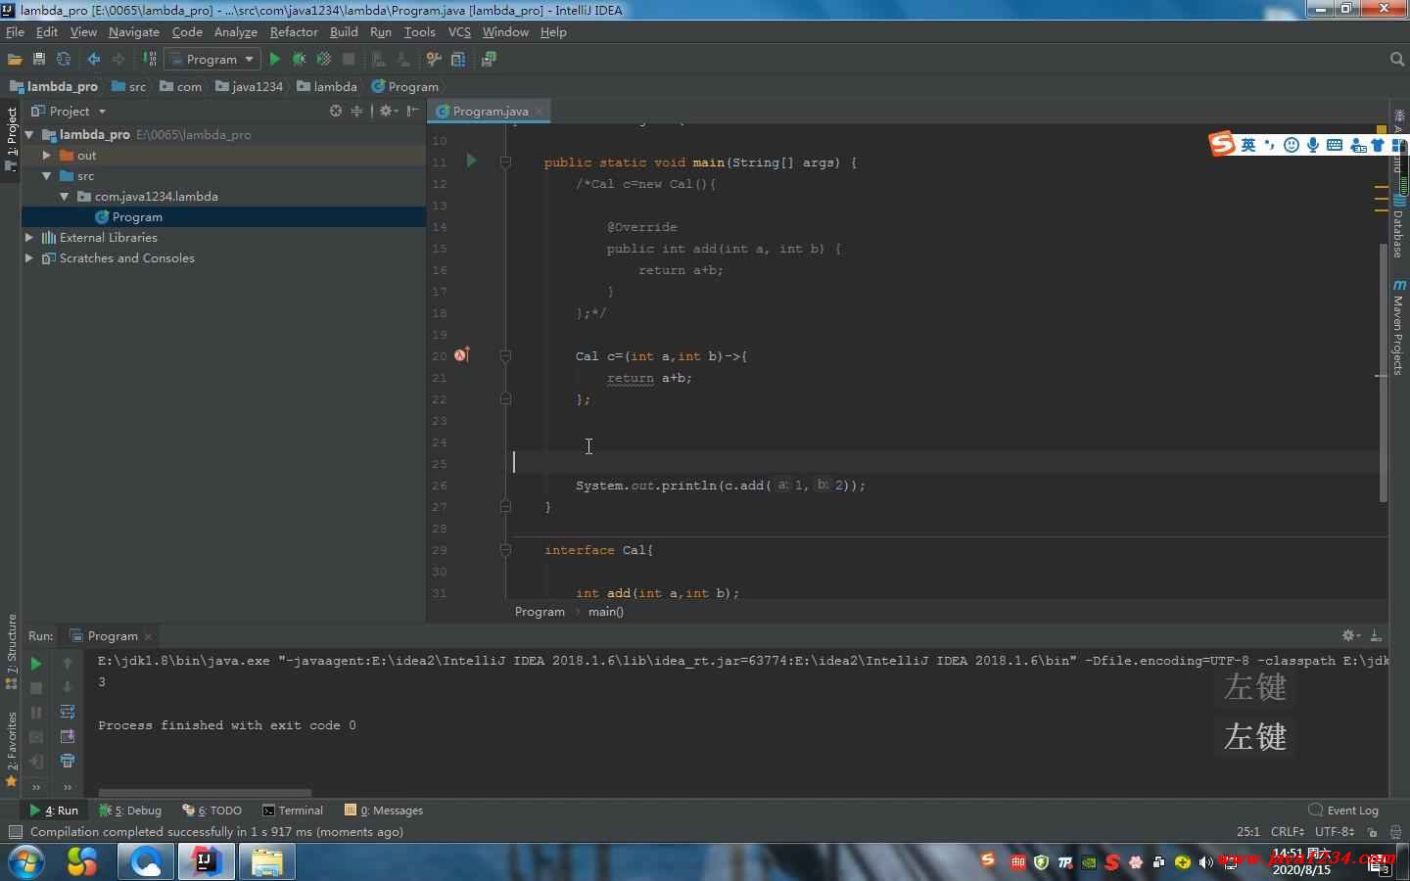The image size is (1410, 881).
Task: Debug Program with the toolbar bug icon
Action: click(299, 60)
